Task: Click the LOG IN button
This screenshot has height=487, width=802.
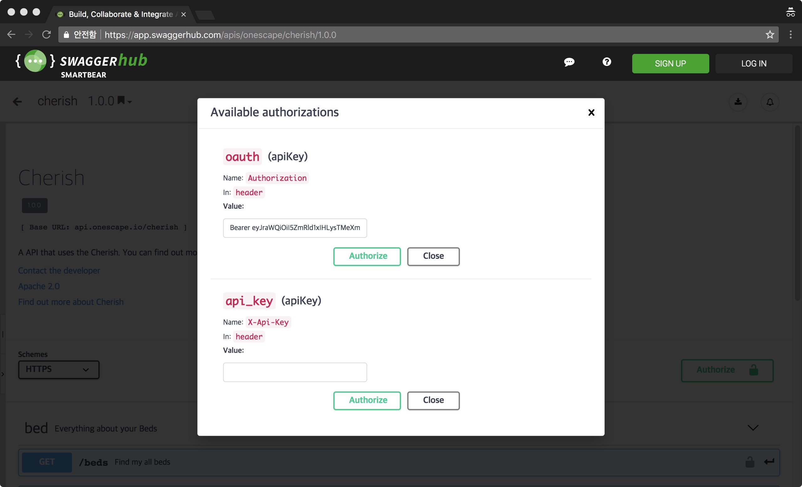Action: (753, 64)
